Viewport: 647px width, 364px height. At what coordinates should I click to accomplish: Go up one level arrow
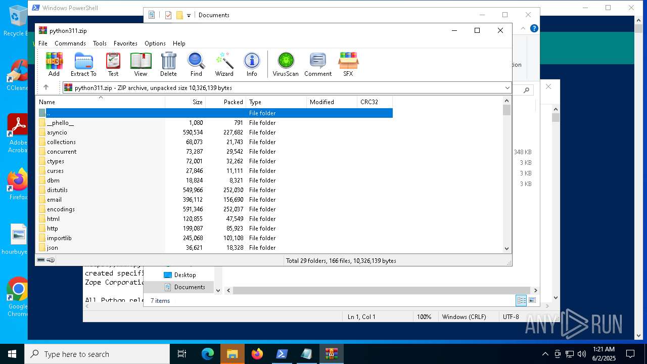pyautogui.click(x=46, y=87)
